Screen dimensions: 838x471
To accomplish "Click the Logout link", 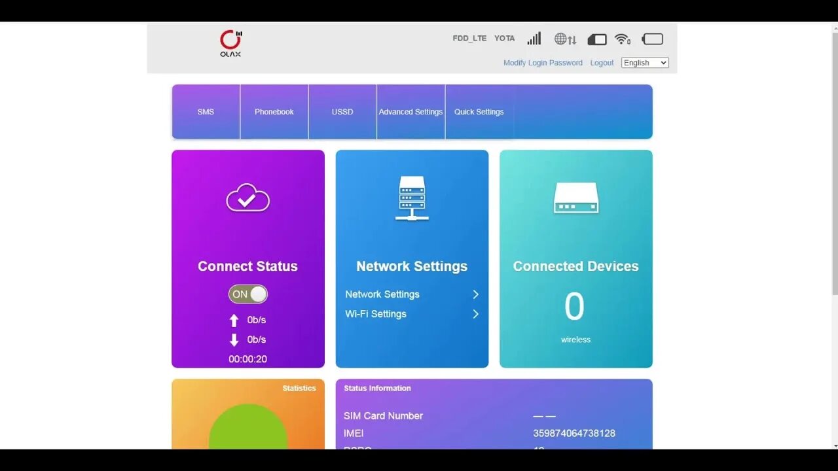I will click(602, 63).
